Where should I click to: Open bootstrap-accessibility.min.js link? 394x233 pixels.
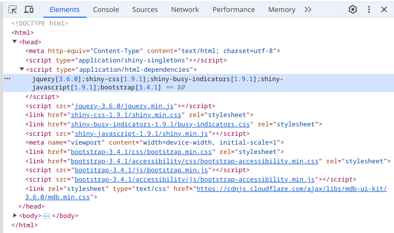click(x=195, y=179)
